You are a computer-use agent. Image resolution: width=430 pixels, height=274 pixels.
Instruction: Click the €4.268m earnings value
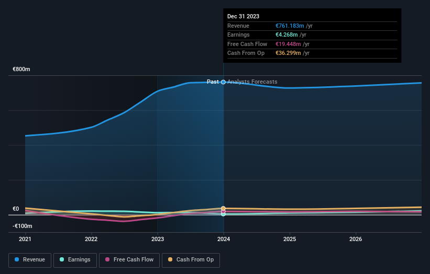point(286,35)
